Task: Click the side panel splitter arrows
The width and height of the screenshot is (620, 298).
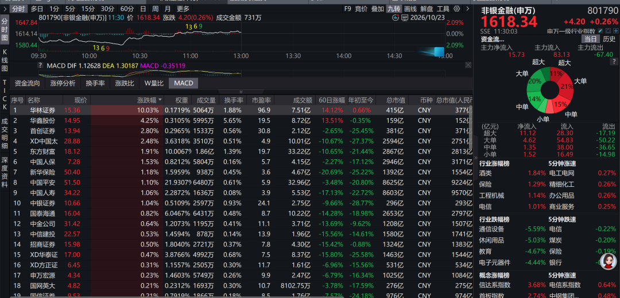Action: (x=475, y=158)
